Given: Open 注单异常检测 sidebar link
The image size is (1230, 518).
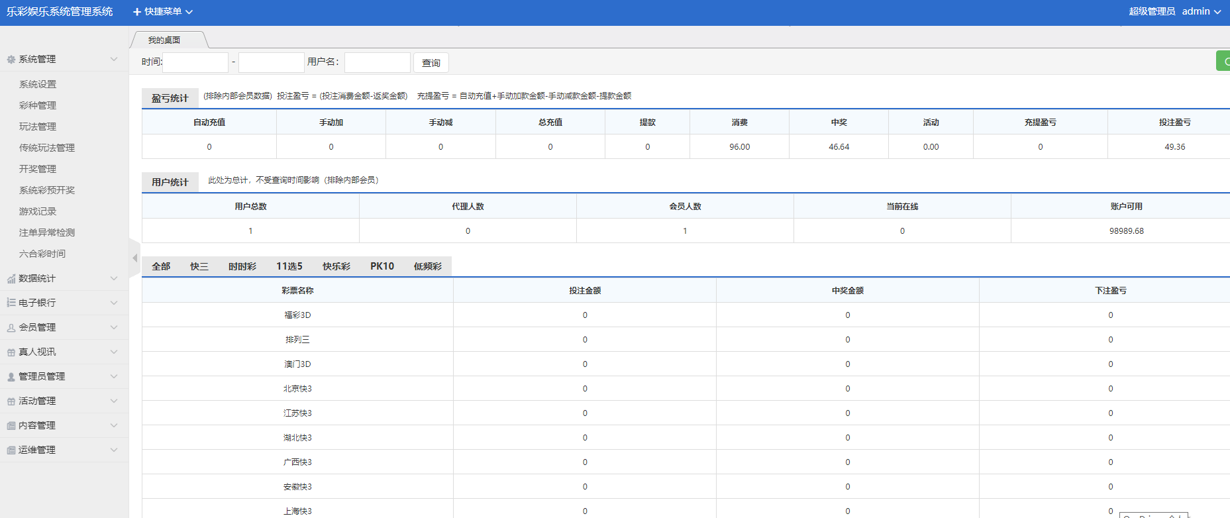Looking at the screenshot, I should (47, 233).
